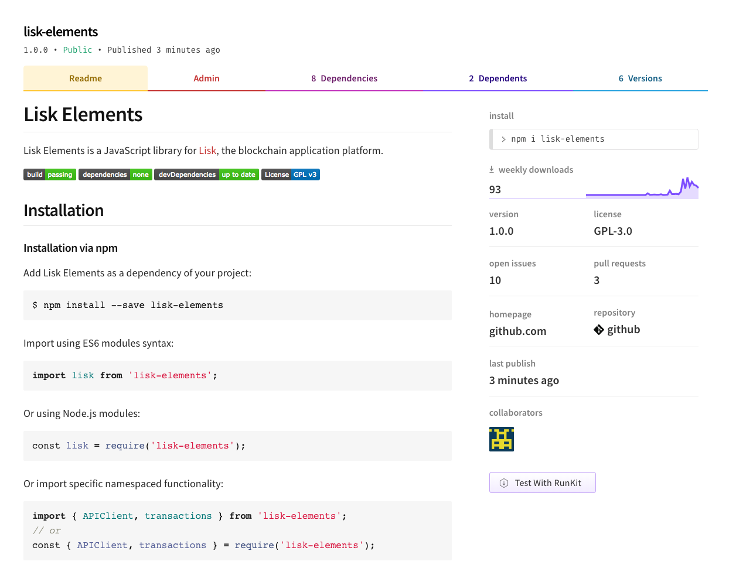Click the npm i lisk-elements install field
The height and width of the screenshot is (575, 736).
click(594, 139)
